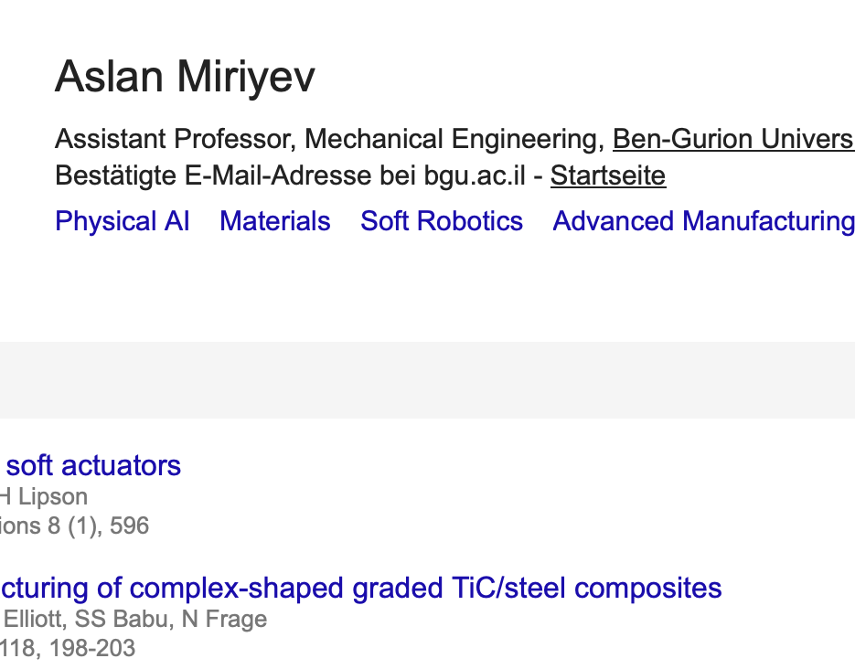Open the graded TiC/steel composites article
The image size is (855, 669).
click(361, 589)
